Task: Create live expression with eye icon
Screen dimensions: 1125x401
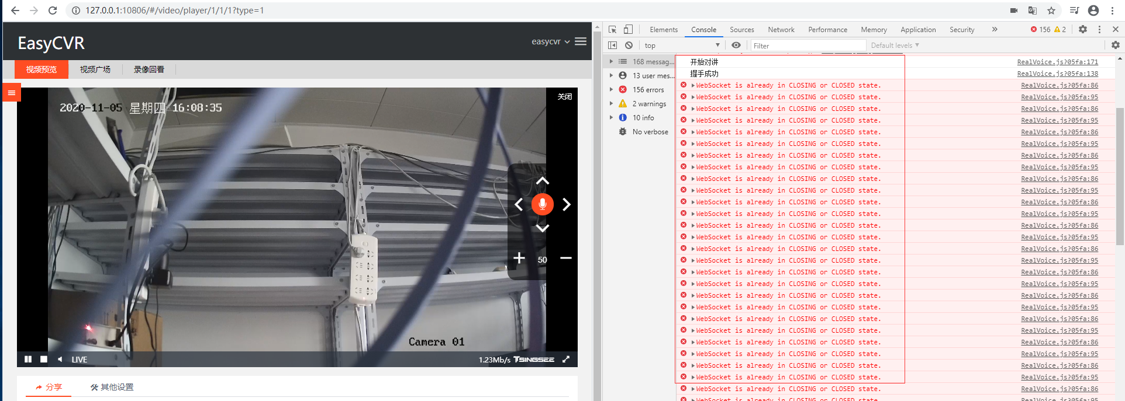Action: click(736, 45)
